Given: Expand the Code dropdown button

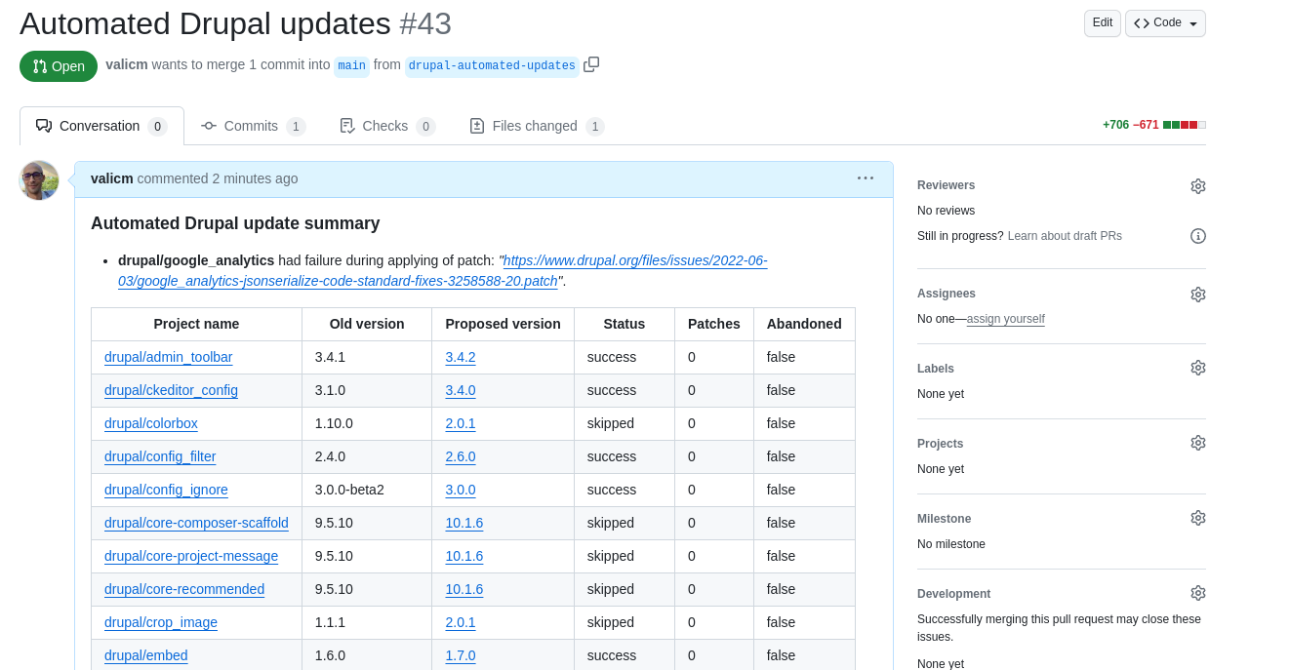Looking at the screenshot, I should (1165, 23).
